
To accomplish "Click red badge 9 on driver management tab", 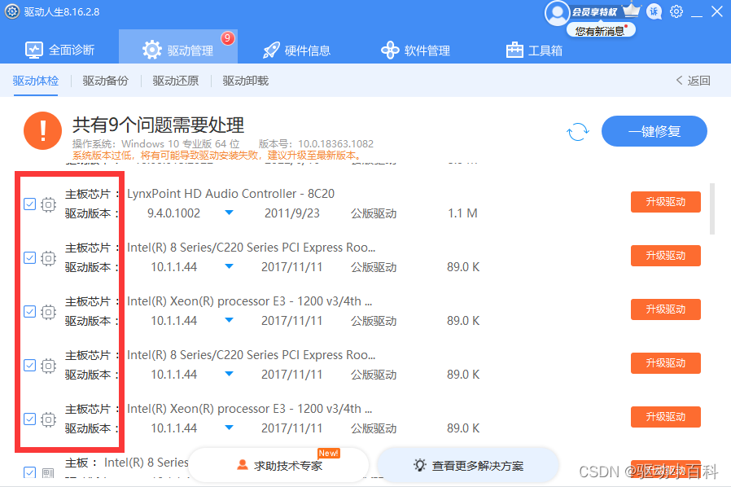I will [227, 38].
